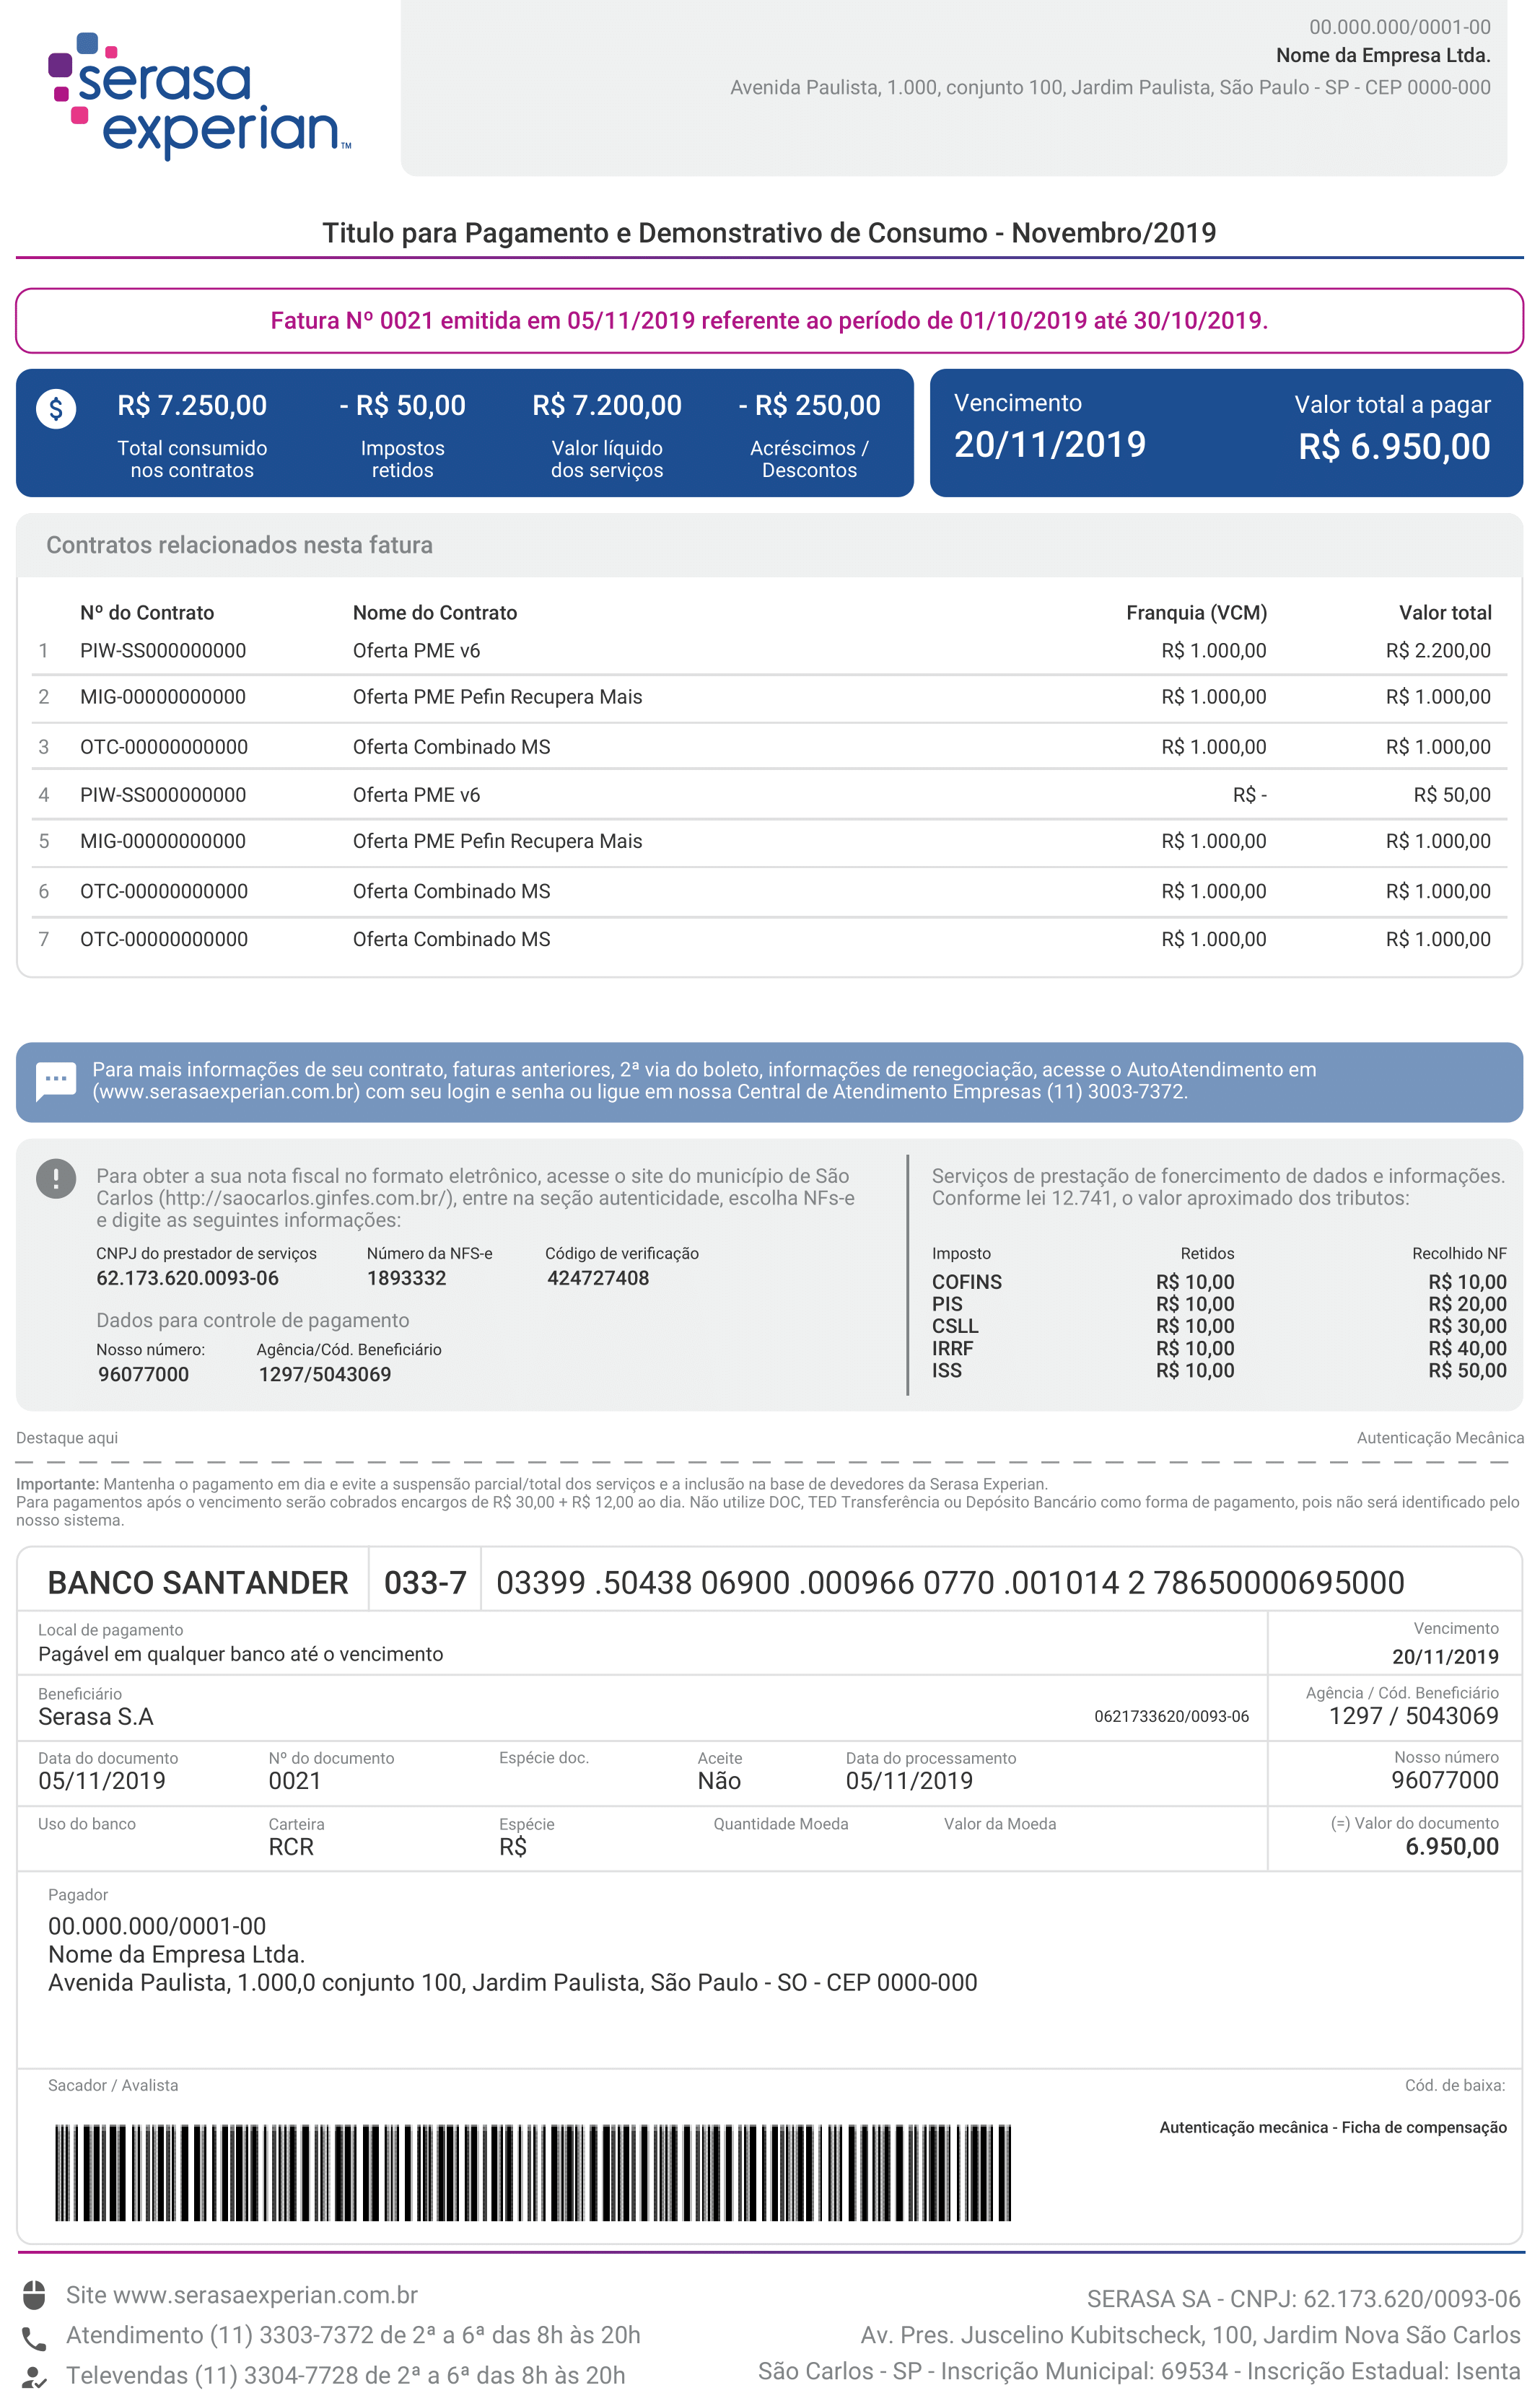
Task: Click the chat bubble icon in info banner
Action: point(56,1080)
